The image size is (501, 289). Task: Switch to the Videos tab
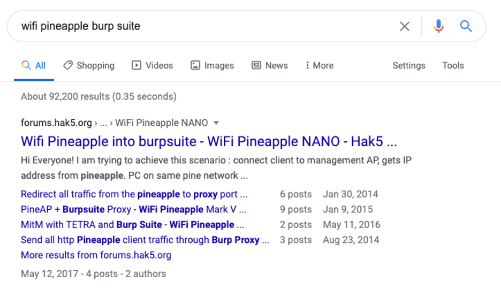point(153,65)
